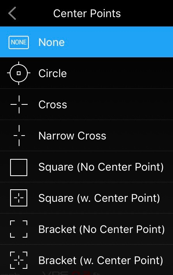Click the circle crosshair icon
Screen dimensions: 173x275
[x=19, y=73]
